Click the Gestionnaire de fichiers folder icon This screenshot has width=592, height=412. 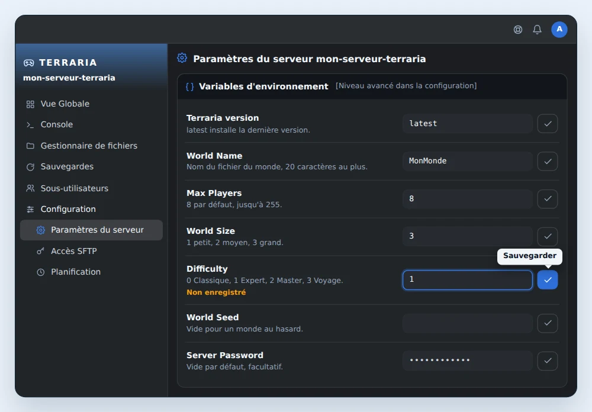pos(30,146)
